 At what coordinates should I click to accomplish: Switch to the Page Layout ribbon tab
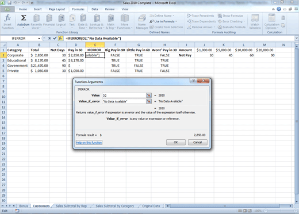pyautogui.click(x=57, y=9)
